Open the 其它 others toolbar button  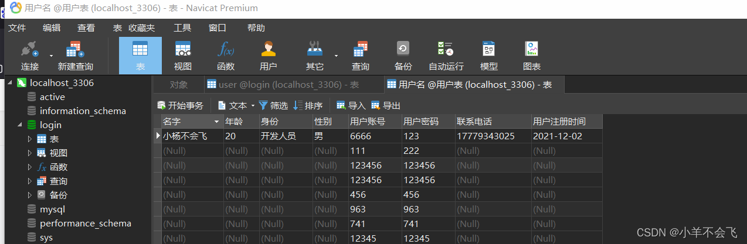[x=315, y=56]
